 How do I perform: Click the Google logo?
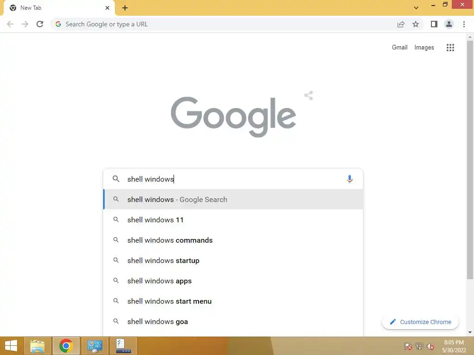(233, 117)
